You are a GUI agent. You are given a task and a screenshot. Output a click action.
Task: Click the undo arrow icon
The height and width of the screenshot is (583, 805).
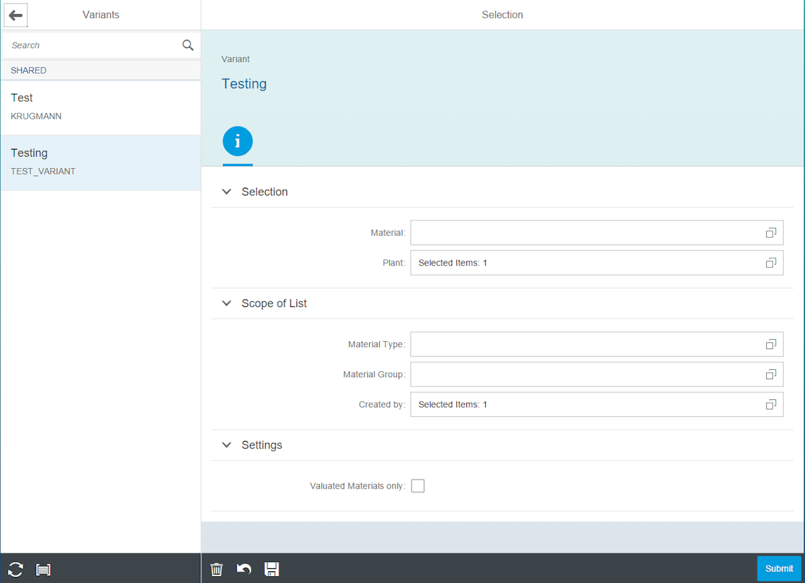pos(244,570)
